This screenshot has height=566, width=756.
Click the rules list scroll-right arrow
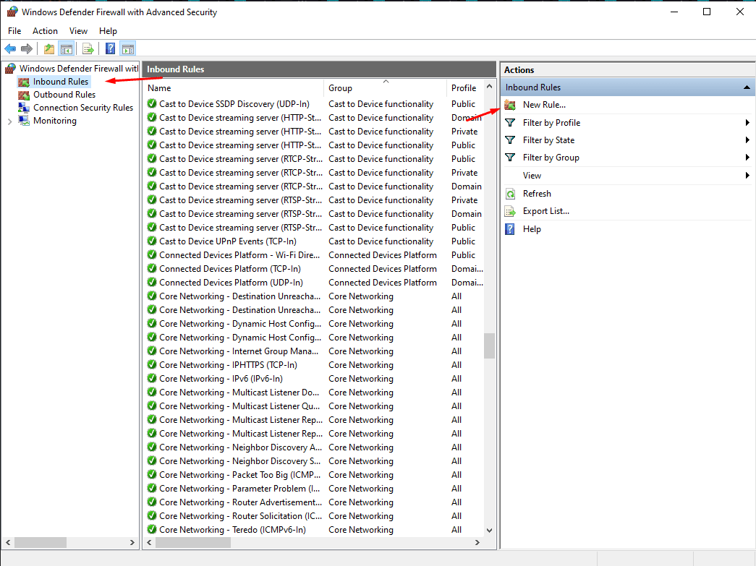pyautogui.click(x=477, y=542)
